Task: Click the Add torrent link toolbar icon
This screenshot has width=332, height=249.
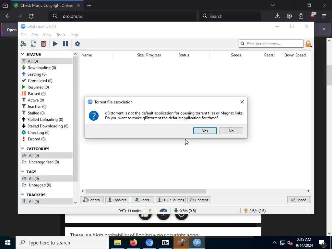Action: tap(23, 44)
